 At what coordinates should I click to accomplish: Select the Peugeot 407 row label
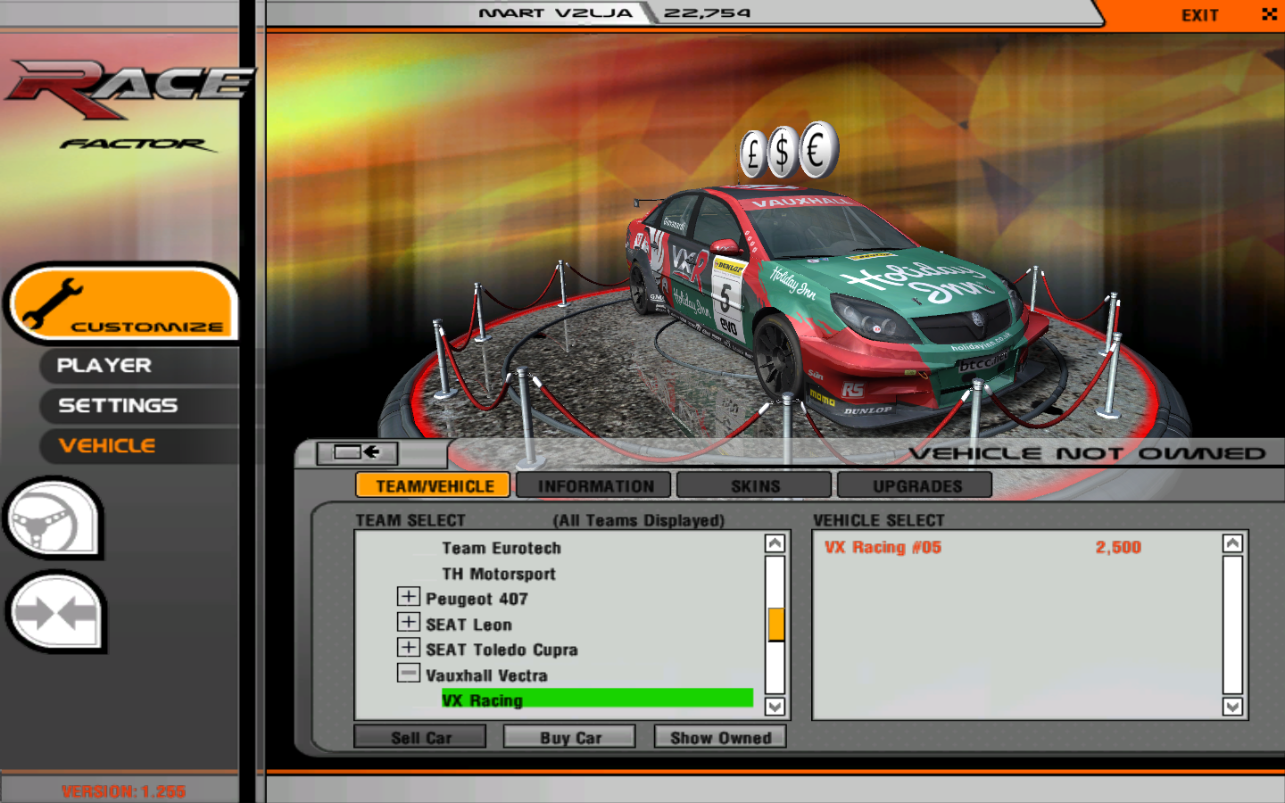(477, 599)
